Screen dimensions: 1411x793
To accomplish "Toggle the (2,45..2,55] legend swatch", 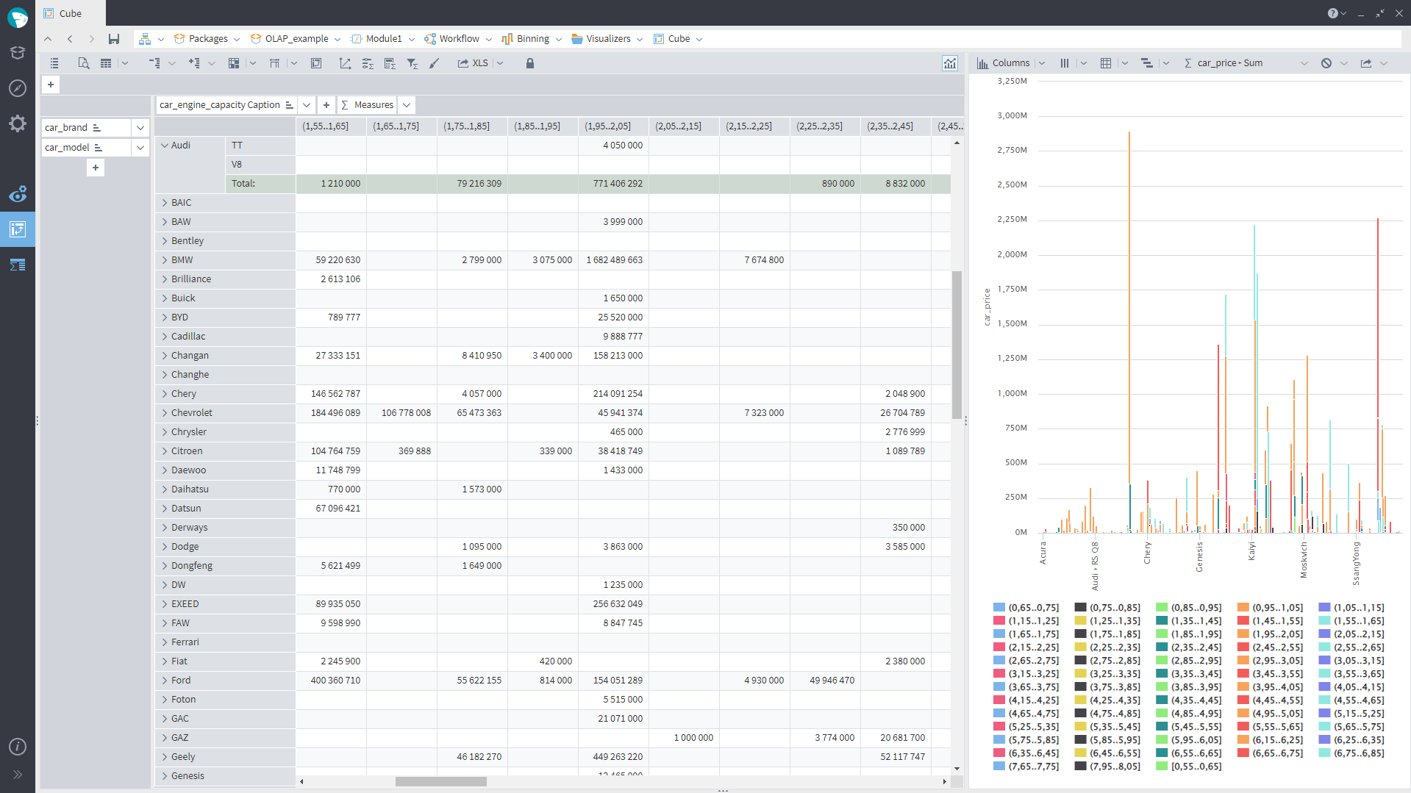I will tap(1243, 647).
